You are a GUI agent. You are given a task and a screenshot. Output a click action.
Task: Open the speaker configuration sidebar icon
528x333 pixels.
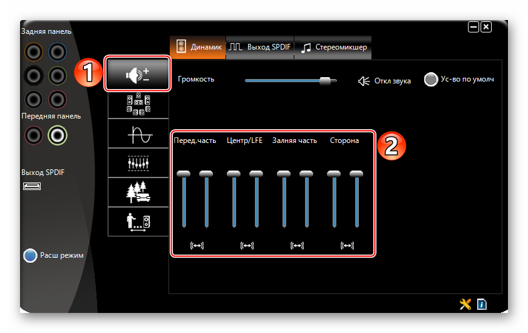coord(138,104)
